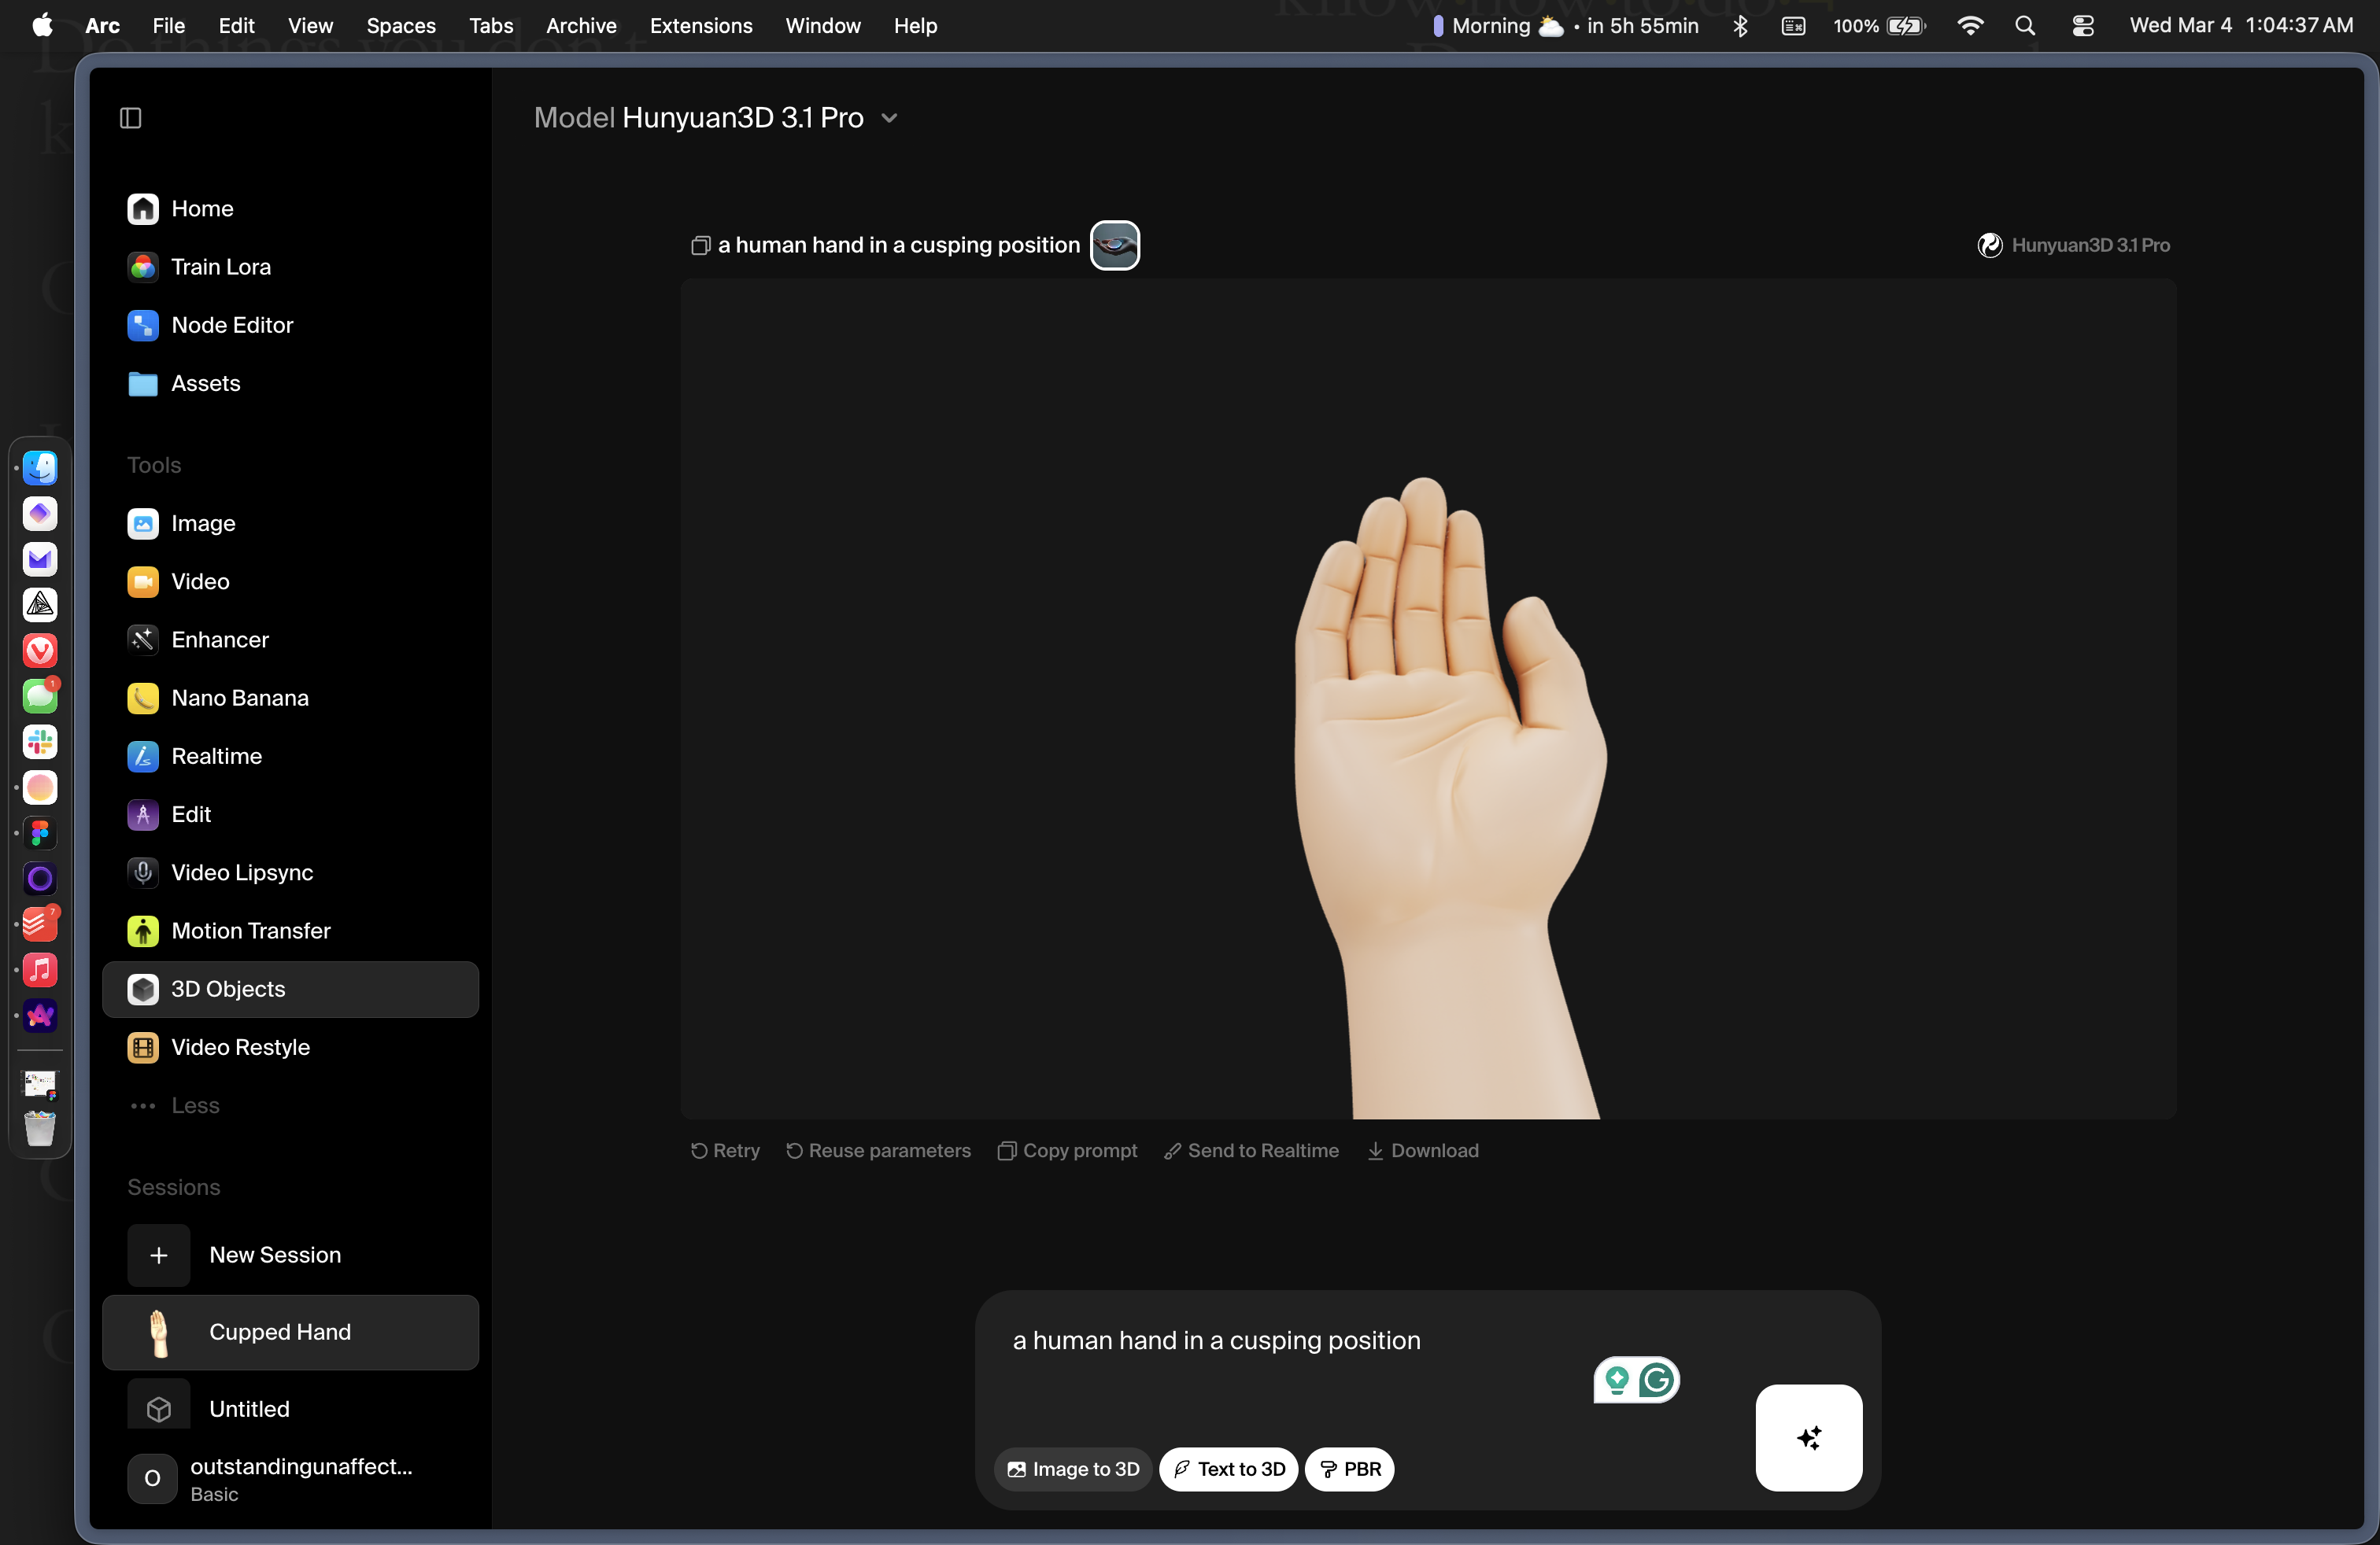
Task: Open the Enhancer tool
Action: tap(219, 640)
